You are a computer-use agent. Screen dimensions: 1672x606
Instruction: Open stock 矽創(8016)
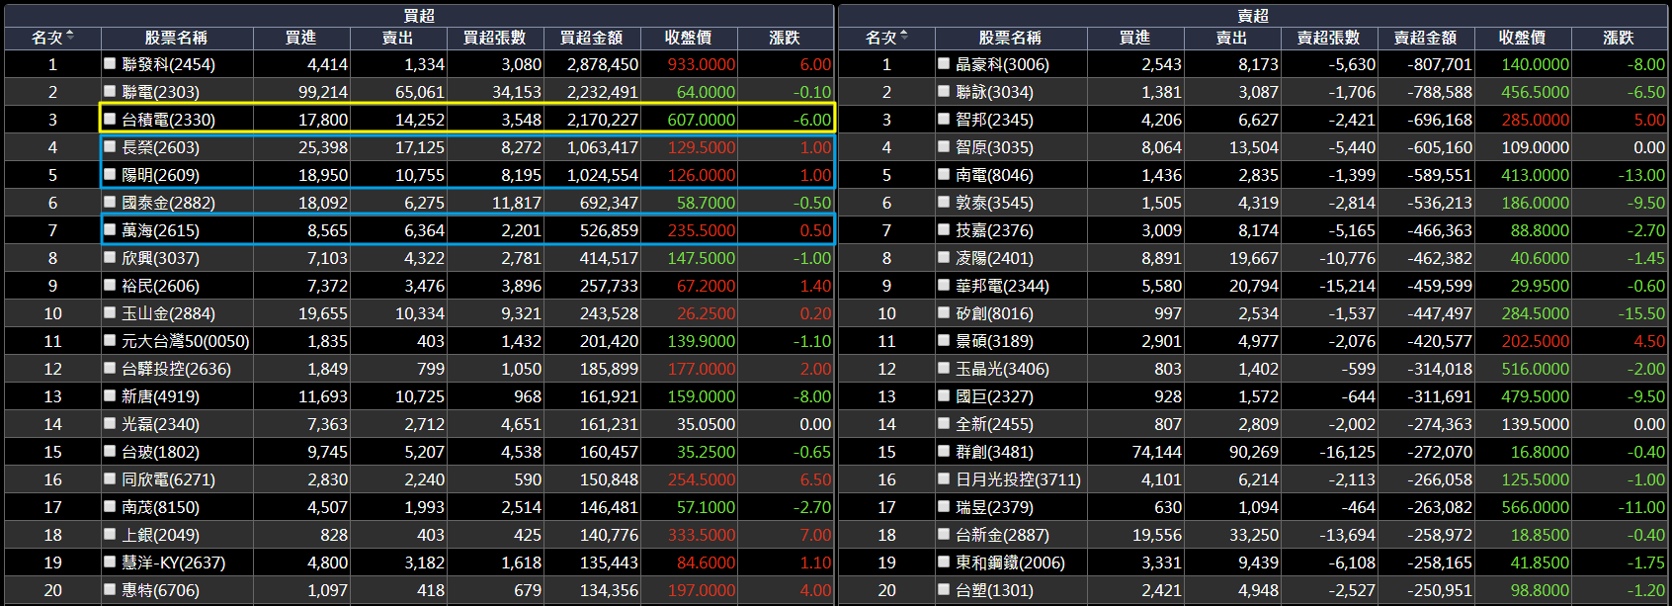click(x=994, y=313)
